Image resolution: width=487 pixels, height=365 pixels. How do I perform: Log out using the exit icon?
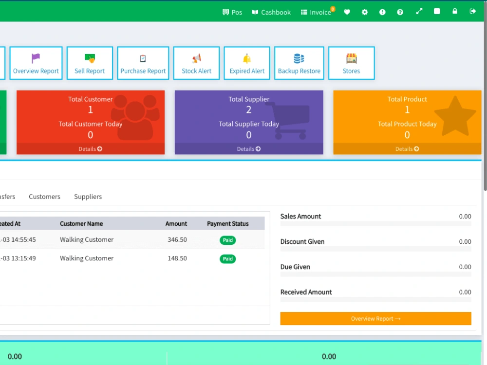point(473,11)
